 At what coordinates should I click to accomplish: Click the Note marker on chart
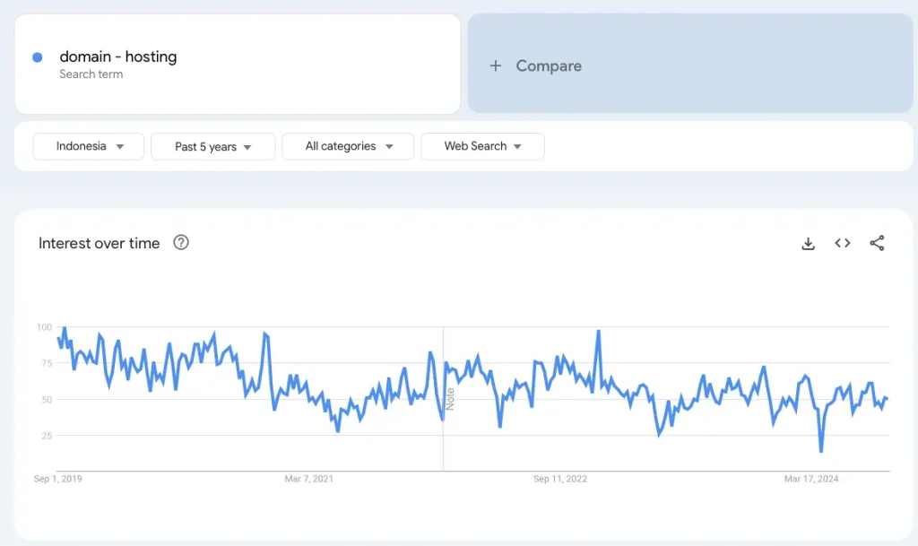coord(450,399)
